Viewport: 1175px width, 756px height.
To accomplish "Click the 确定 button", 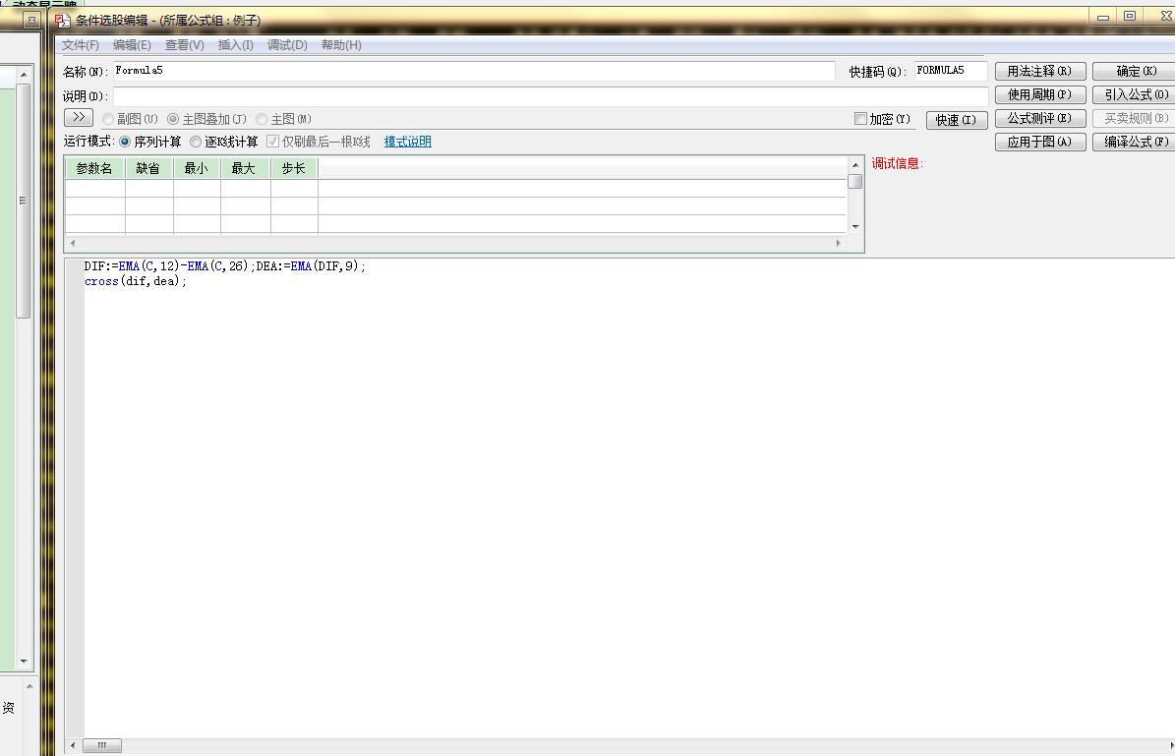I will 1136,71.
